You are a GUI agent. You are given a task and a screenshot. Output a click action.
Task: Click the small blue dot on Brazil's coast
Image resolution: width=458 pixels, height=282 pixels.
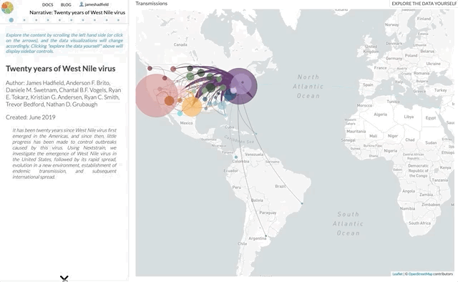pos(302,203)
